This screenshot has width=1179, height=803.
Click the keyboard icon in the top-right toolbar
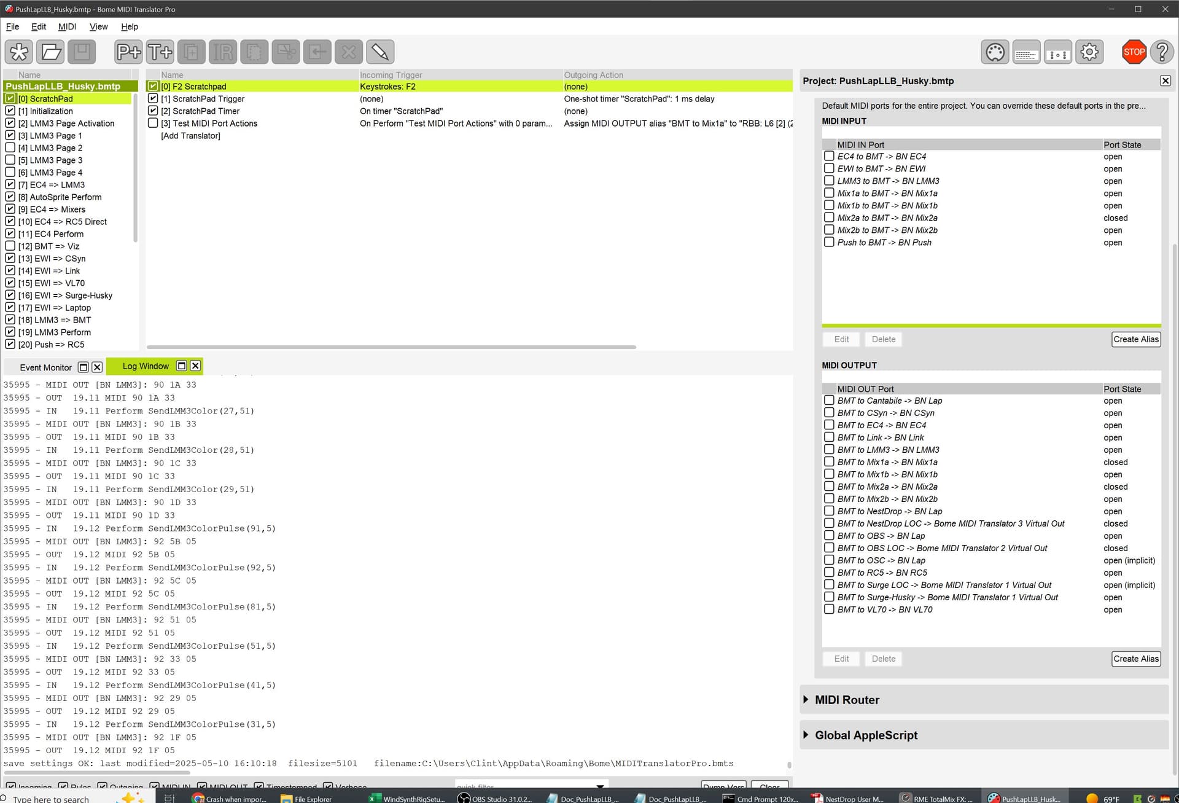click(1026, 52)
